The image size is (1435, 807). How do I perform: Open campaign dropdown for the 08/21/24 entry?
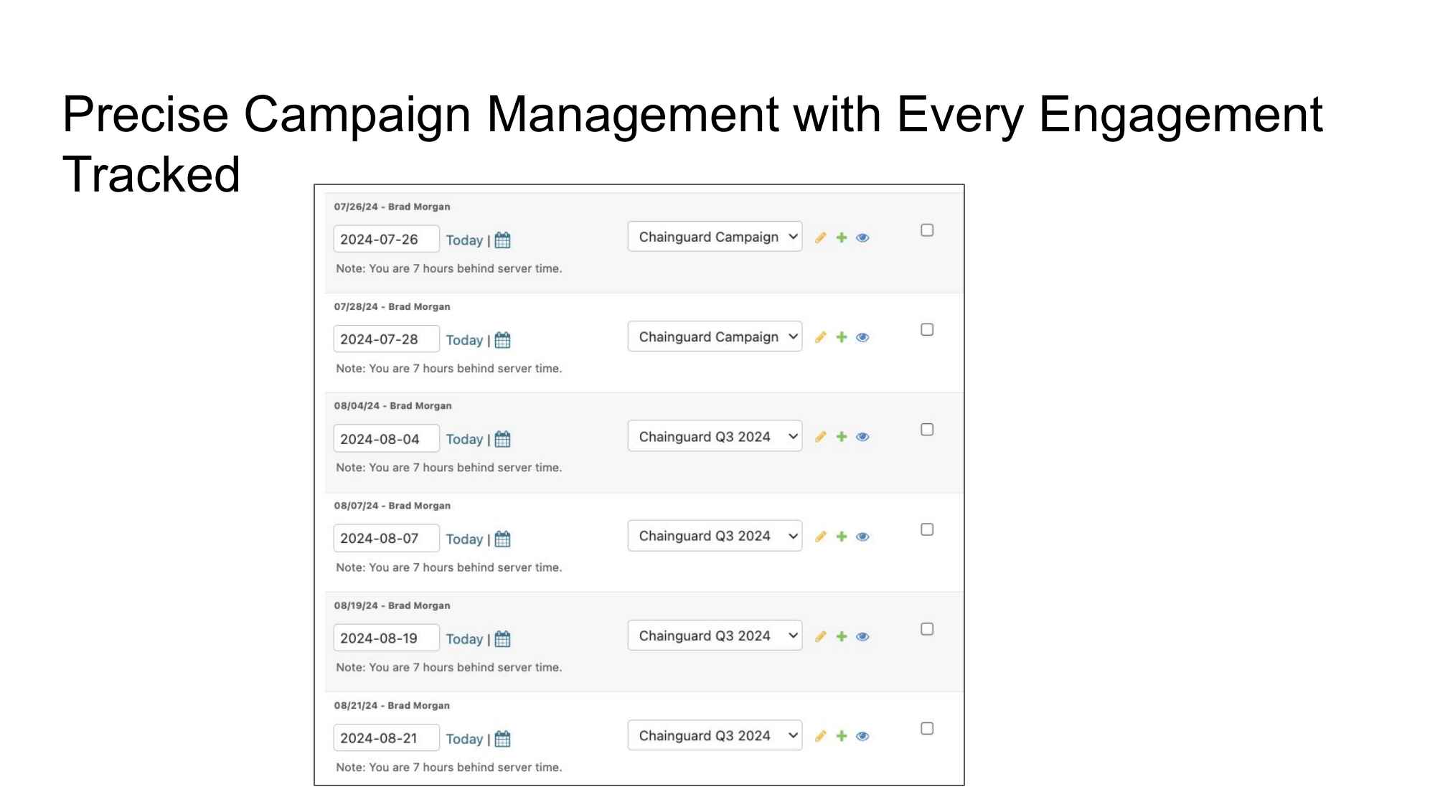point(715,735)
